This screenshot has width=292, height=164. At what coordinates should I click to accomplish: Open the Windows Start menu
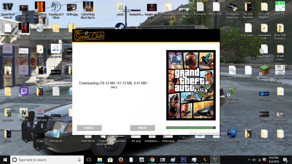5,160
